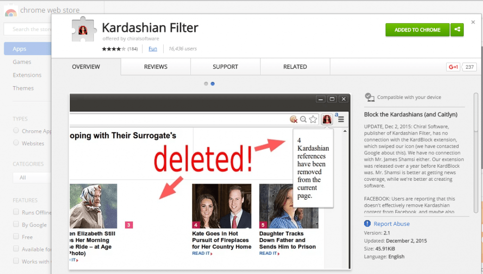483x274 pixels.
Task: Click the Queen Elizabeth photo thumbnail
Action: [x=93, y=206]
